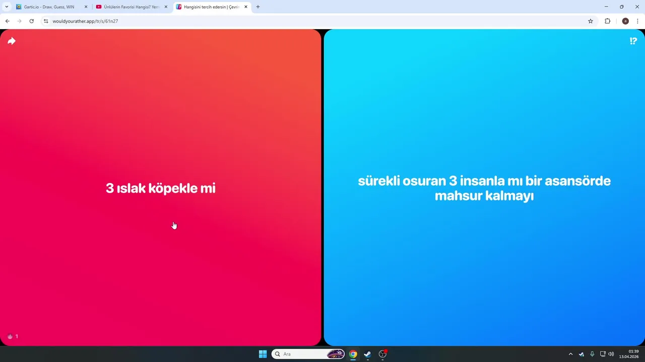Go forward one page in browser history
The image size is (645, 362).
(x=19, y=21)
